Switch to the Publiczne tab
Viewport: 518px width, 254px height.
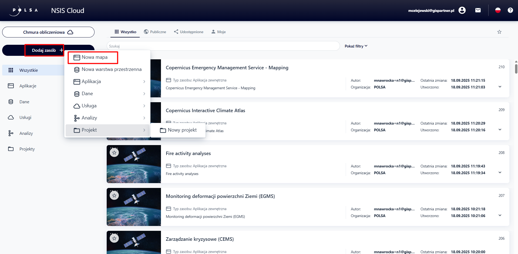[155, 32]
